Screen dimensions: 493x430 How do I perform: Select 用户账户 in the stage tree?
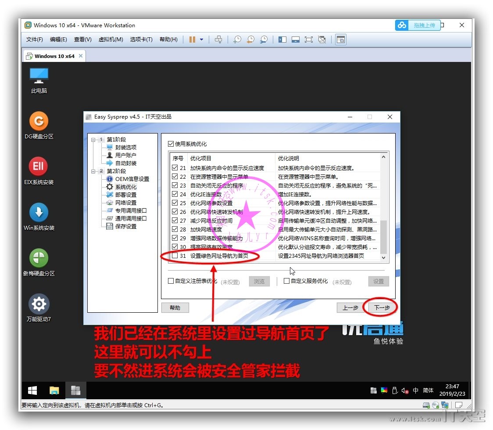pos(125,155)
